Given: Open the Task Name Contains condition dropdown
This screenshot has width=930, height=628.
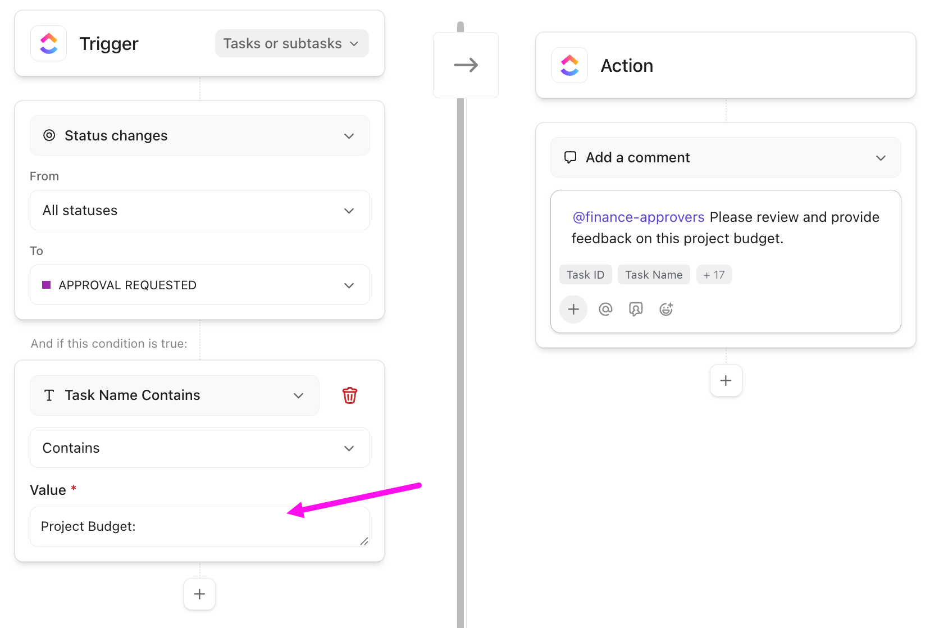Looking at the screenshot, I should coord(174,395).
